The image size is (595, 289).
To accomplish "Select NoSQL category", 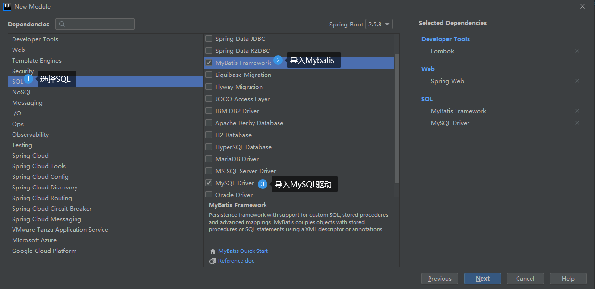I will coord(106,92).
